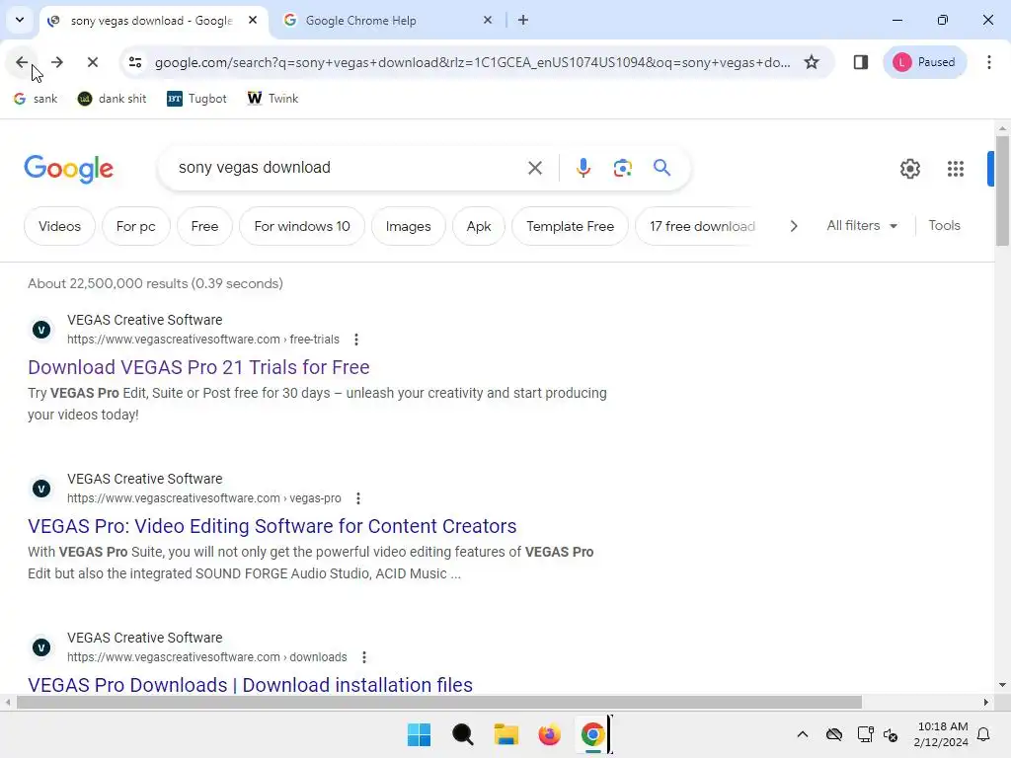Go forward with the browser forward arrow
The width and height of the screenshot is (1011, 758).
pyautogui.click(x=56, y=62)
